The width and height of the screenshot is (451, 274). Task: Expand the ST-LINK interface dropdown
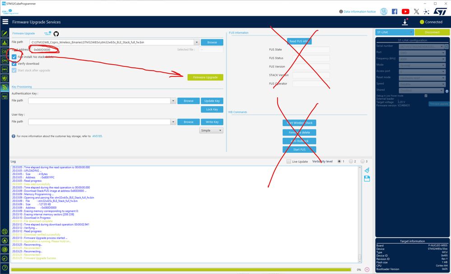[394, 32]
